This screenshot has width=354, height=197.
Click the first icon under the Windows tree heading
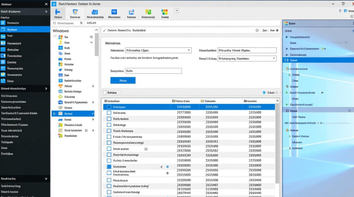(x=60, y=37)
